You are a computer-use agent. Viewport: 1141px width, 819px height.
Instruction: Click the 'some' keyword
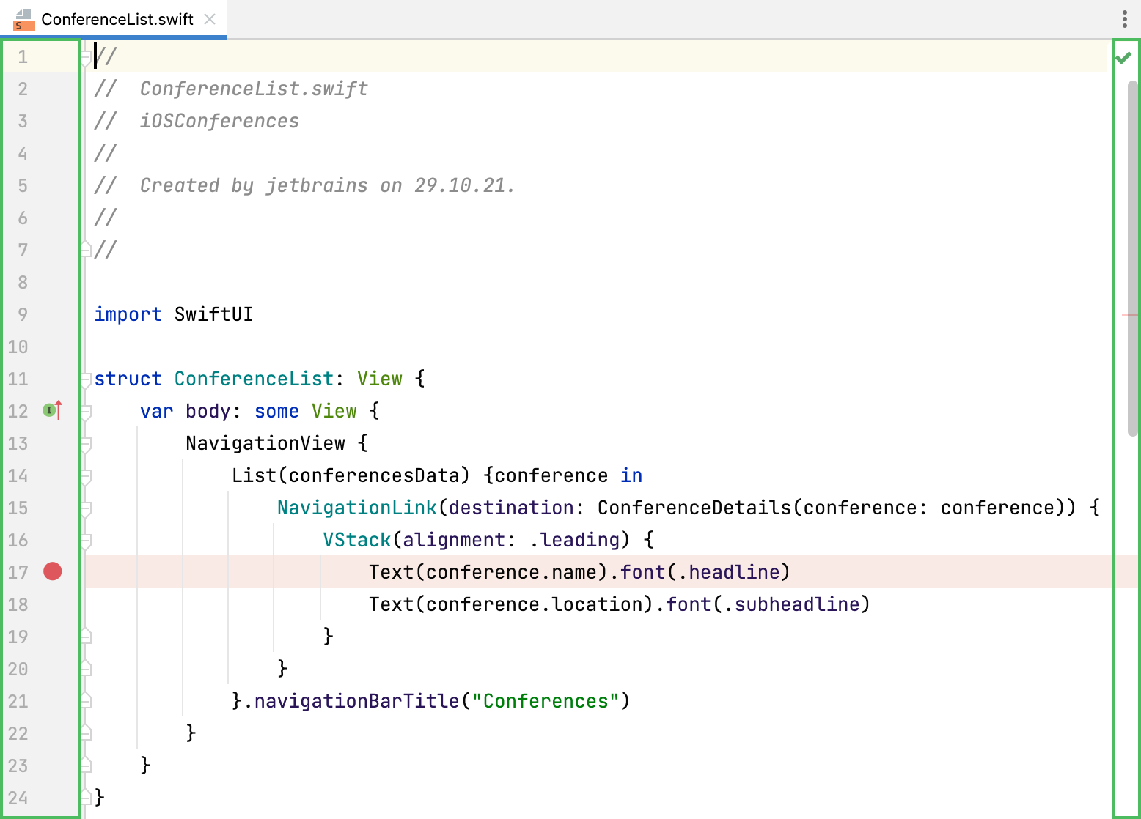(x=276, y=411)
